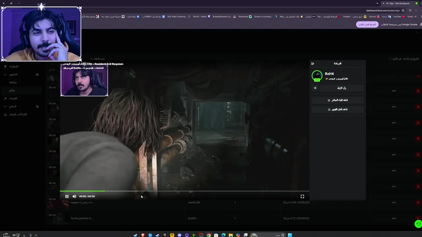The height and width of the screenshot is (237, 422).
Task: Open the RzH4 channel avatar with LIVE badge
Action: click(317, 76)
